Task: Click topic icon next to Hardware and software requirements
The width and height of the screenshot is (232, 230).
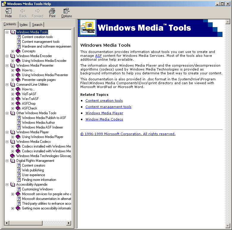Action: [19, 46]
